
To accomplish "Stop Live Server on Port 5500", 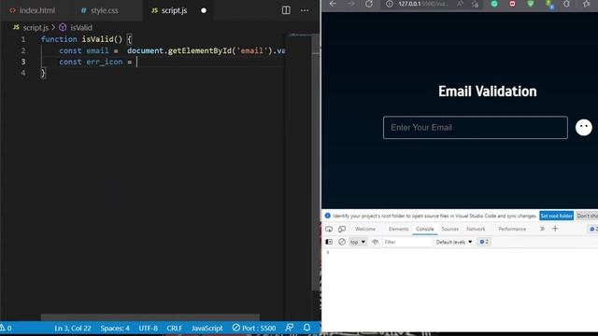I will point(254,328).
